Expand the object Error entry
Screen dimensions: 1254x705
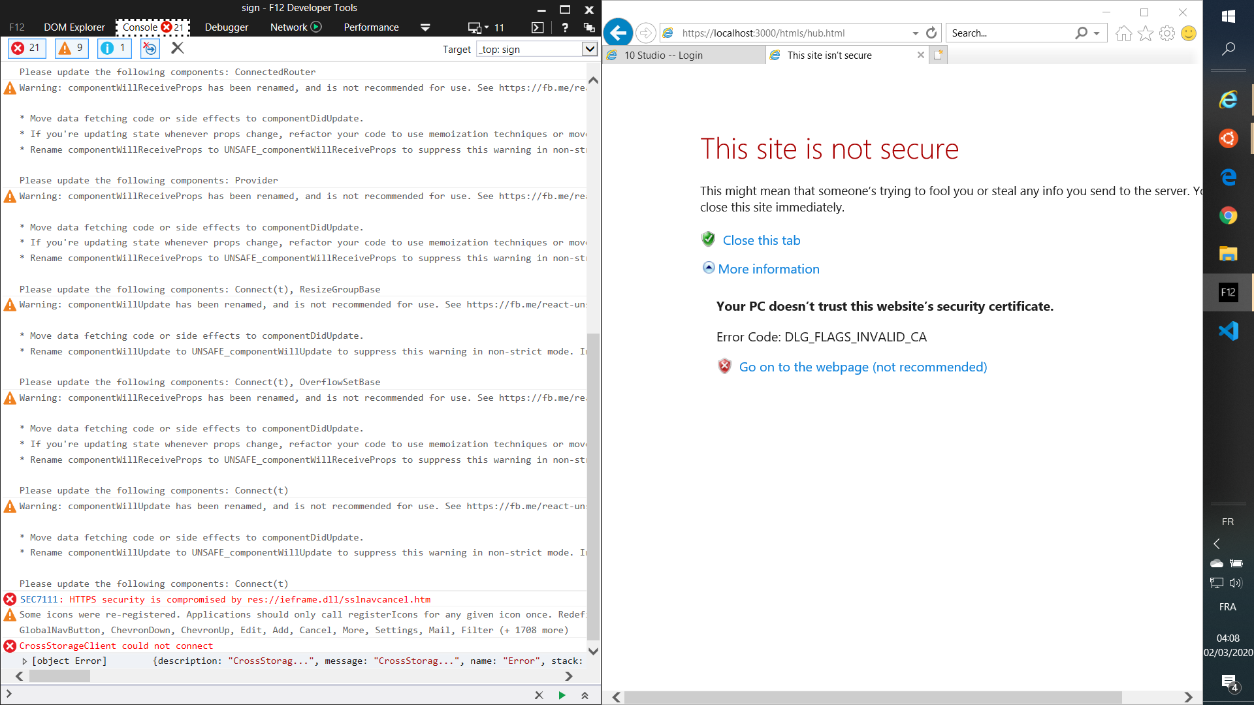point(25,661)
